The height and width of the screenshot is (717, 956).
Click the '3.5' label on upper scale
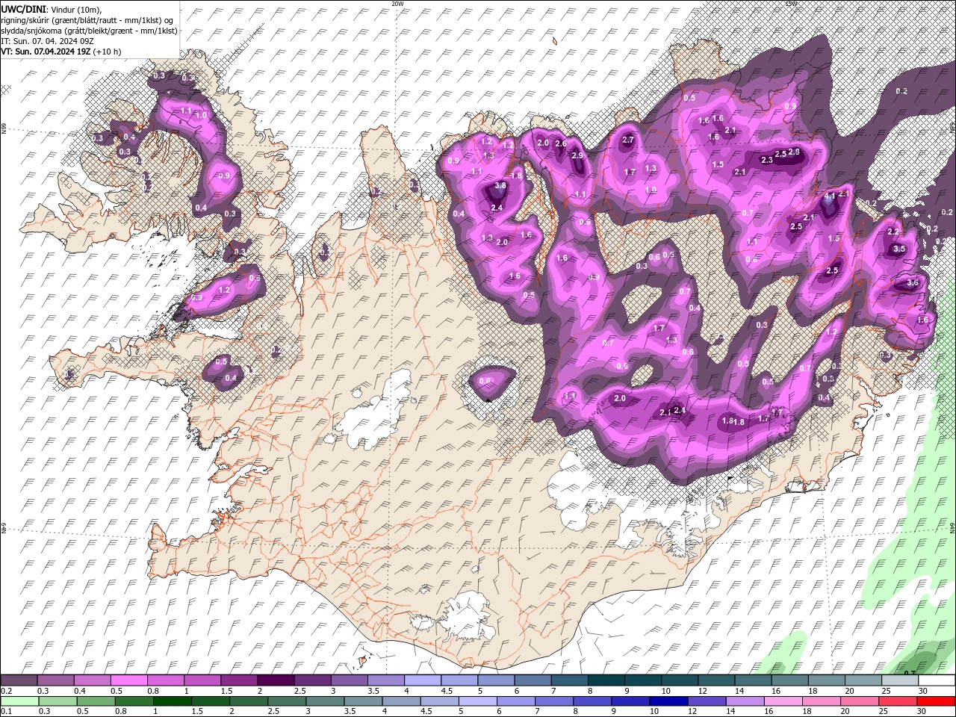(x=373, y=691)
